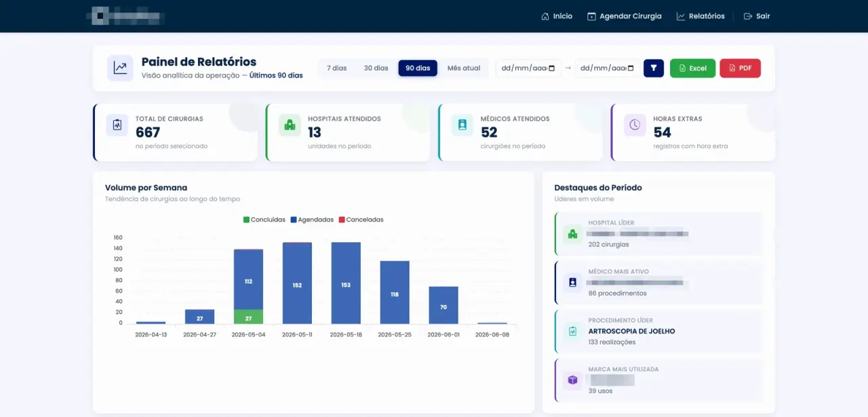868x417 pixels.
Task: Select the 30 dias period tab
Action: tap(376, 68)
